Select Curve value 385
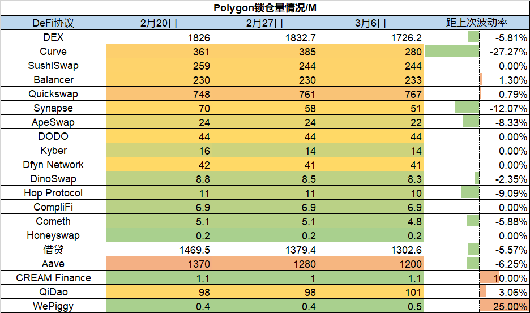Screen dimensions: 530x313 point(264,51)
